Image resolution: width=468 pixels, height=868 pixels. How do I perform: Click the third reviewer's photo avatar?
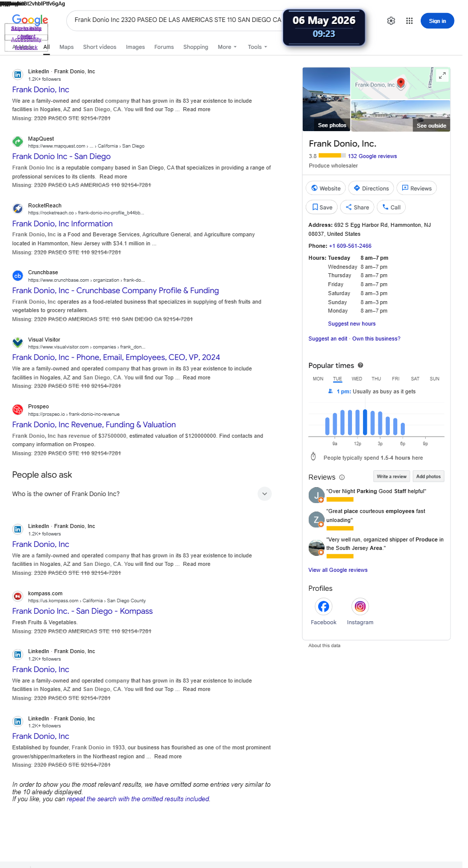pyautogui.click(x=317, y=547)
